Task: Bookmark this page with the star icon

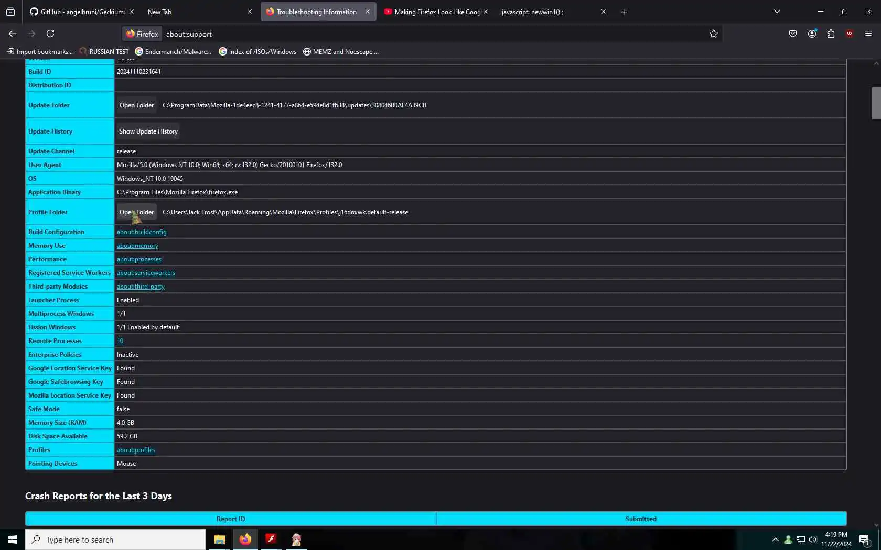Action: tap(713, 34)
